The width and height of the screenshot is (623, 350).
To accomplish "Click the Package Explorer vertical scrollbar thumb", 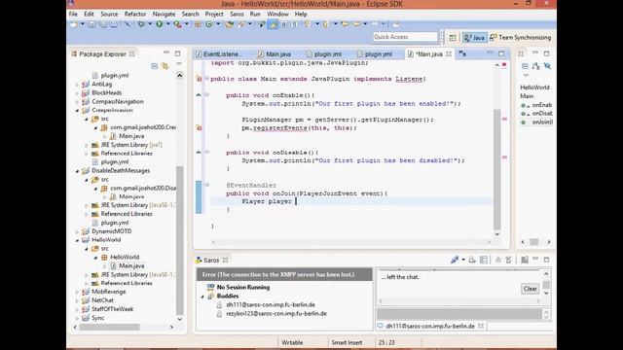I will point(179,240).
